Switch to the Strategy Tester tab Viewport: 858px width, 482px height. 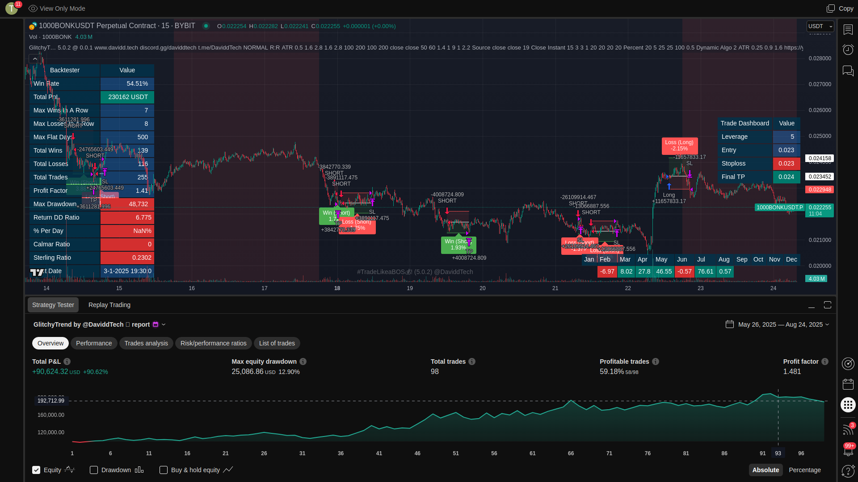pyautogui.click(x=53, y=305)
